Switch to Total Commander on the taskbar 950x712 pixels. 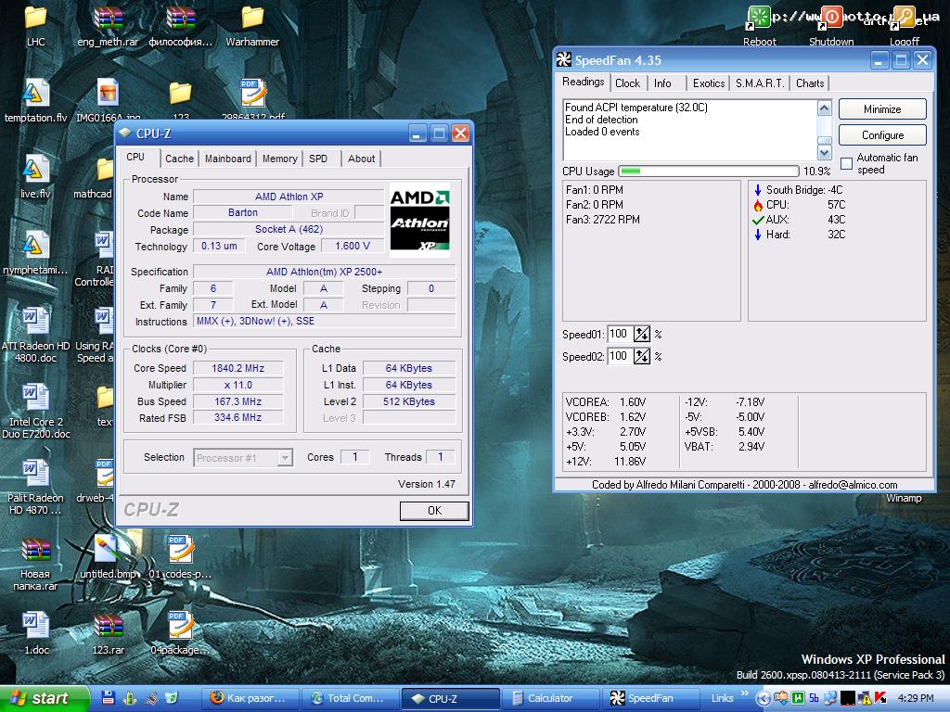[350, 698]
